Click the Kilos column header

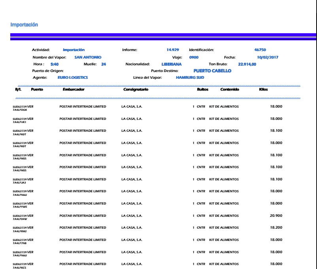[263, 90]
